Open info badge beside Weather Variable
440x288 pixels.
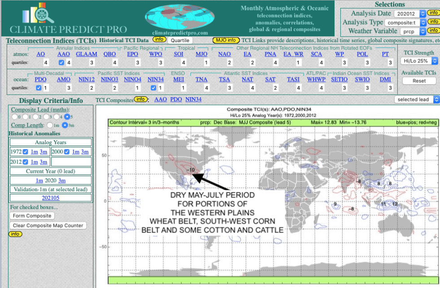pyautogui.click(x=433, y=30)
